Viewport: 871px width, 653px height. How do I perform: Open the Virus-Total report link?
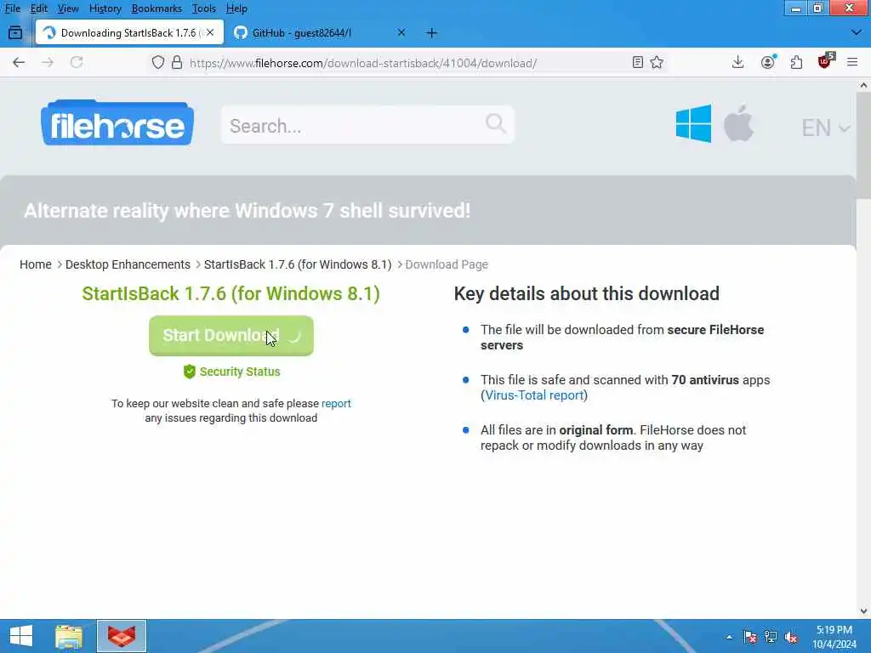534,395
